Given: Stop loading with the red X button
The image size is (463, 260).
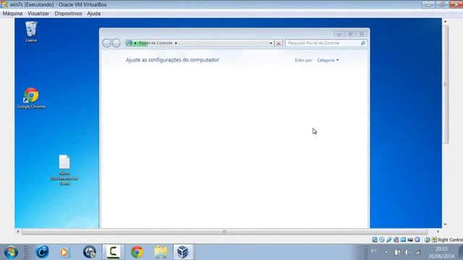Looking at the screenshot, I should pos(279,43).
